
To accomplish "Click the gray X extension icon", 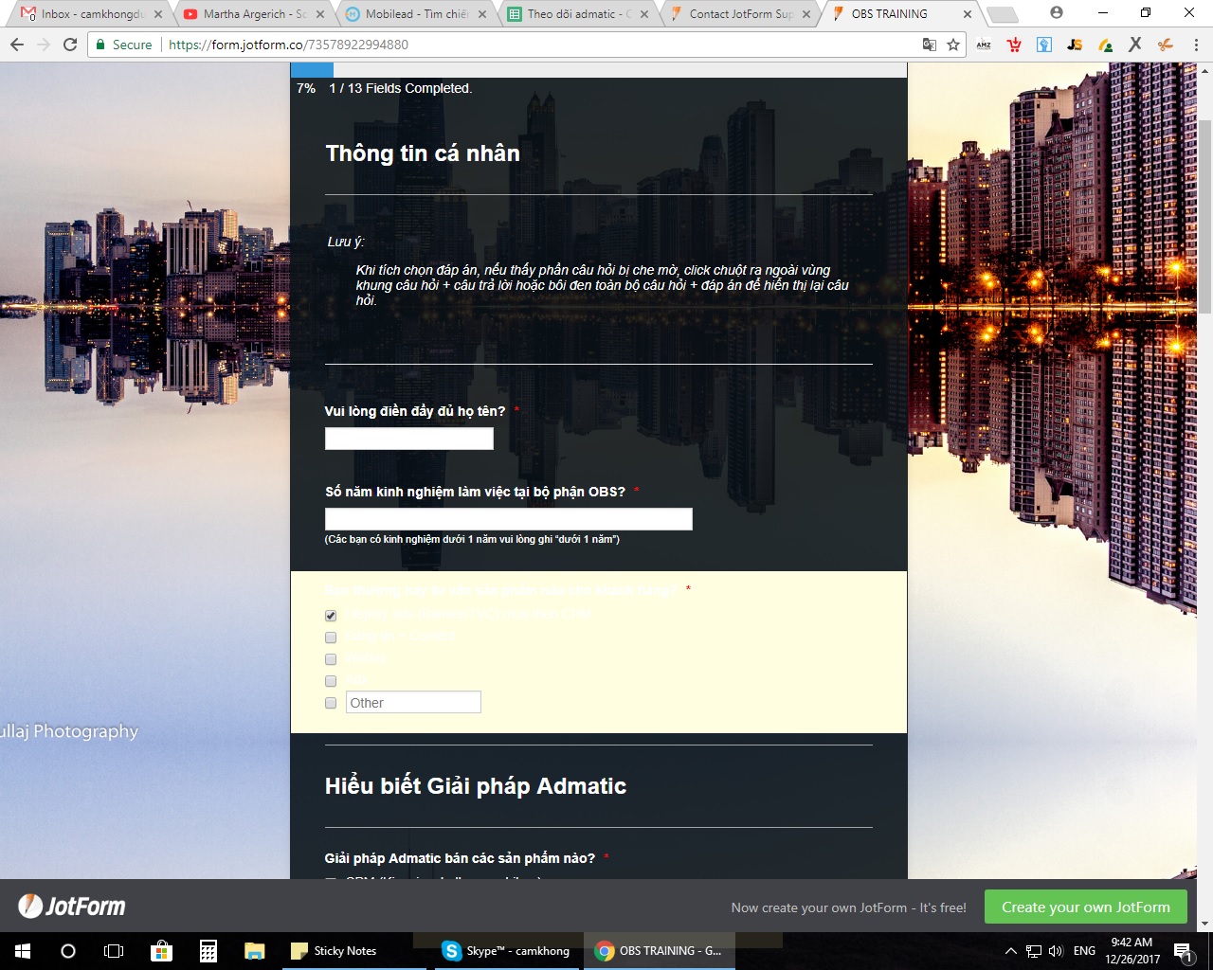I will (x=1133, y=45).
